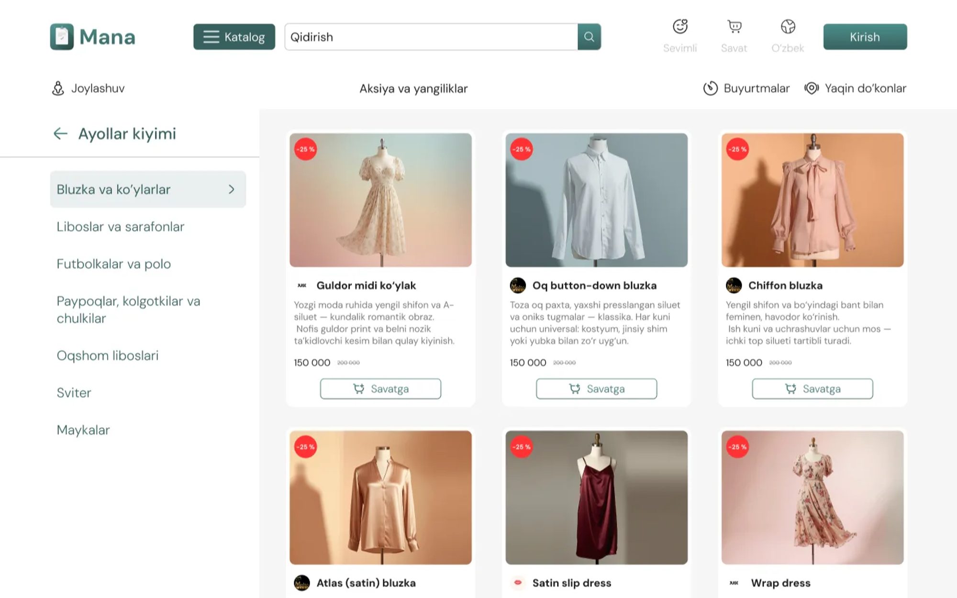
Task: Open Guldor midi ko'ylak product photo
Action: [380, 200]
